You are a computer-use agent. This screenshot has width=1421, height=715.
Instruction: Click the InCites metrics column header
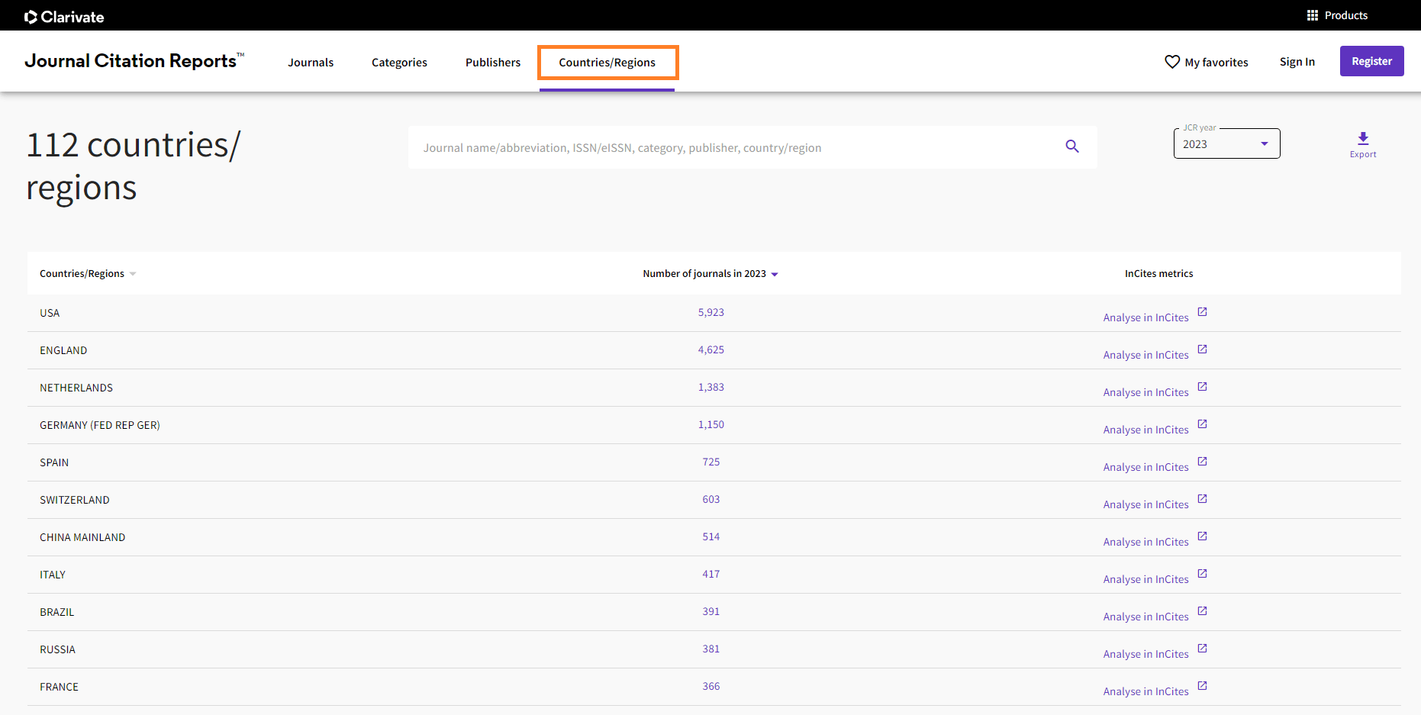click(x=1158, y=273)
